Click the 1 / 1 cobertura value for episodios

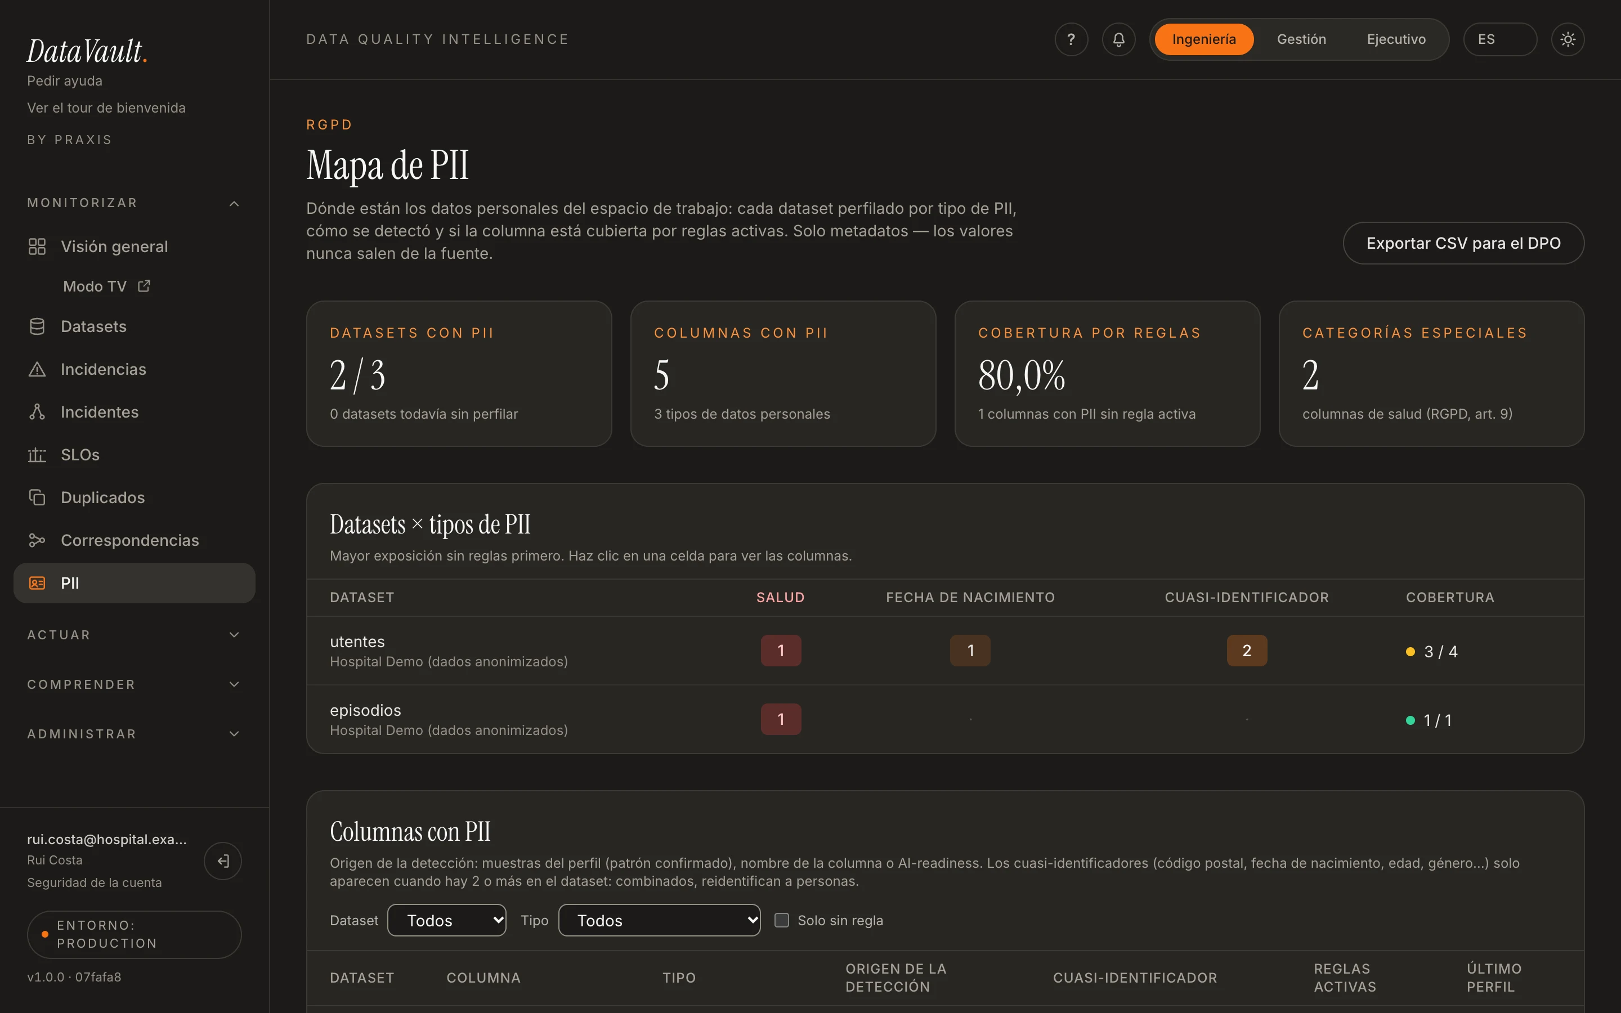coord(1438,720)
